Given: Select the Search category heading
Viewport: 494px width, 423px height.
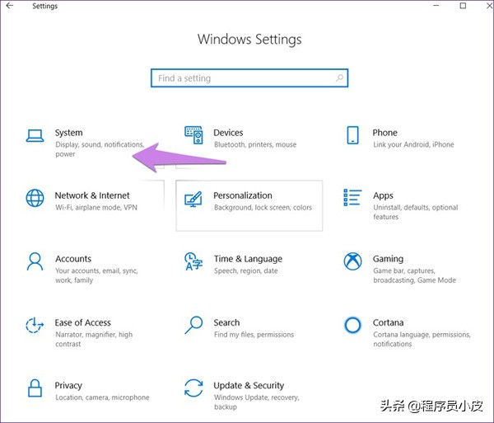Looking at the screenshot, I should pos(226,322).
